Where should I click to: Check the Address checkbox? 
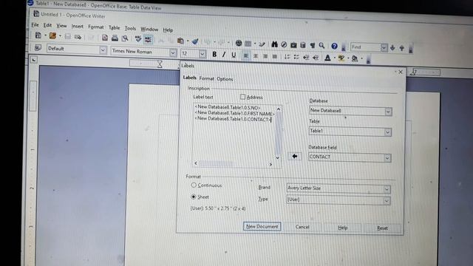(x=242, y=97)
